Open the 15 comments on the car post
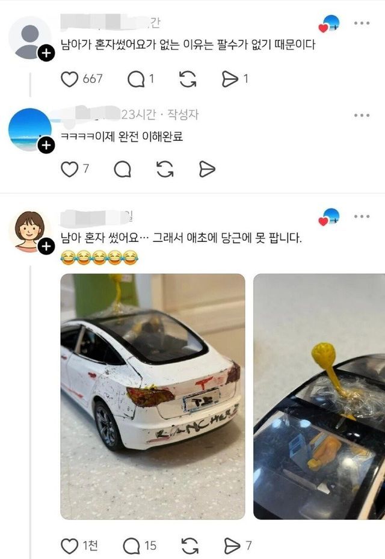 tap(132, 546)
